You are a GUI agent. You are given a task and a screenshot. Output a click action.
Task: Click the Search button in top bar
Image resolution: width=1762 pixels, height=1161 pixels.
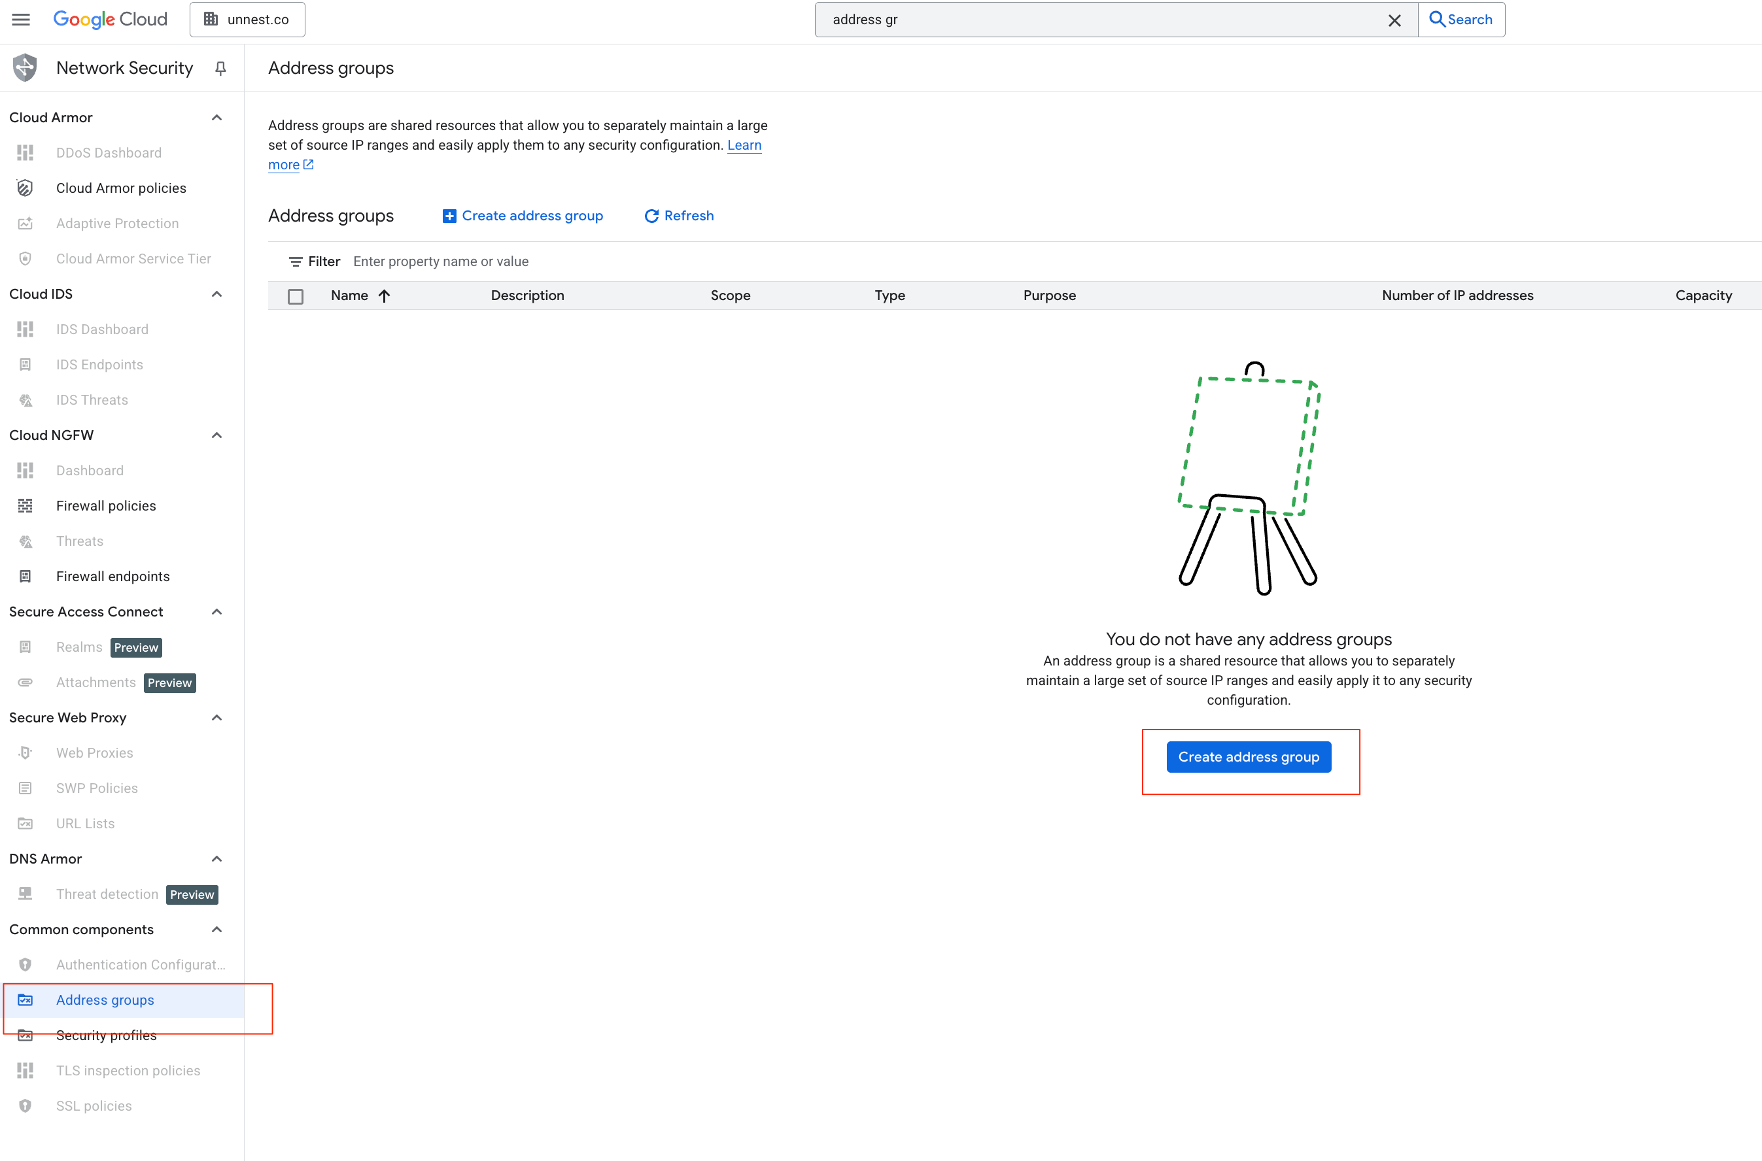[1460, 19]
